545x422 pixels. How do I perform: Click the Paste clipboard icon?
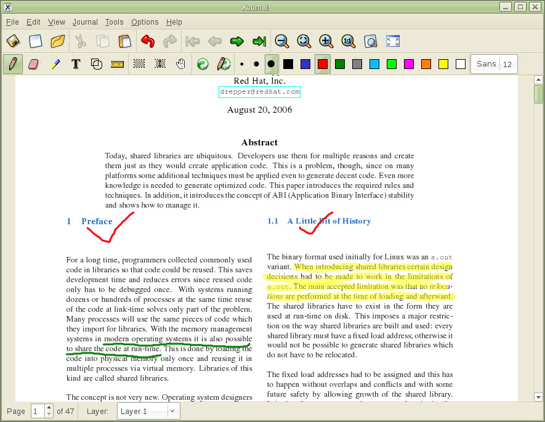point(125,41)
